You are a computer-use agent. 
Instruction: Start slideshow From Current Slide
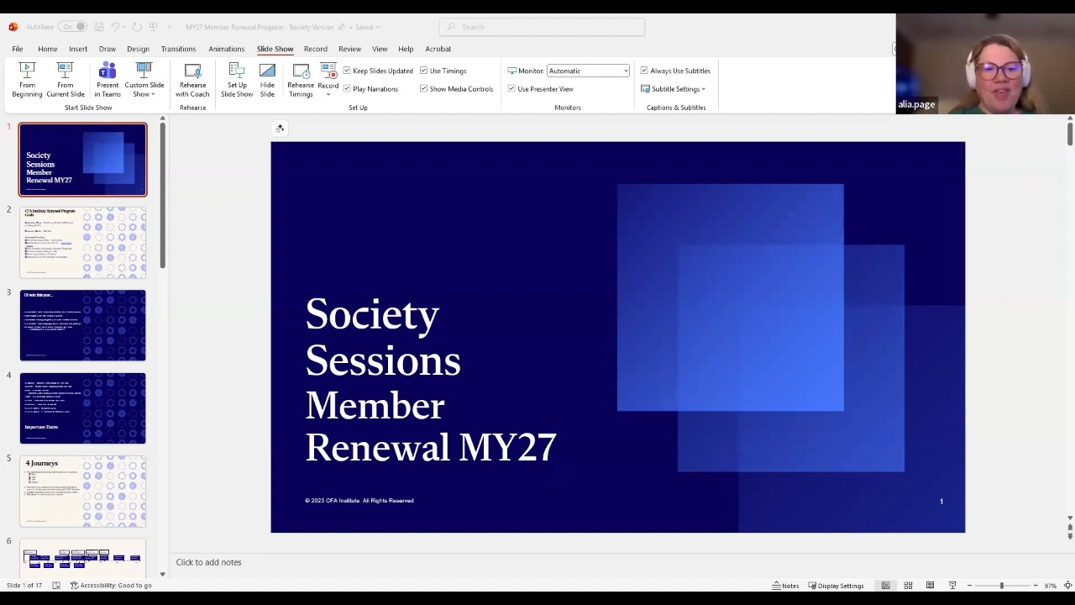[65, 80]
